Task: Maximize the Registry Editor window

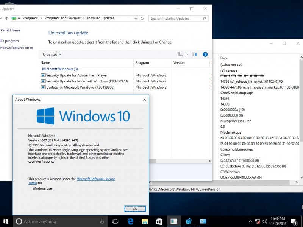Action: (x=284, y=44)
